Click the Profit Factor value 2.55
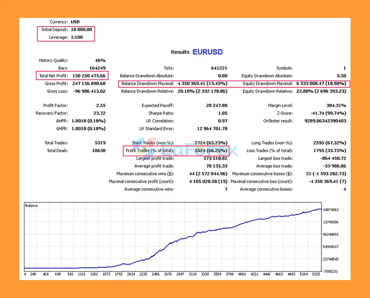370x298 pixels. click(101, 105)
